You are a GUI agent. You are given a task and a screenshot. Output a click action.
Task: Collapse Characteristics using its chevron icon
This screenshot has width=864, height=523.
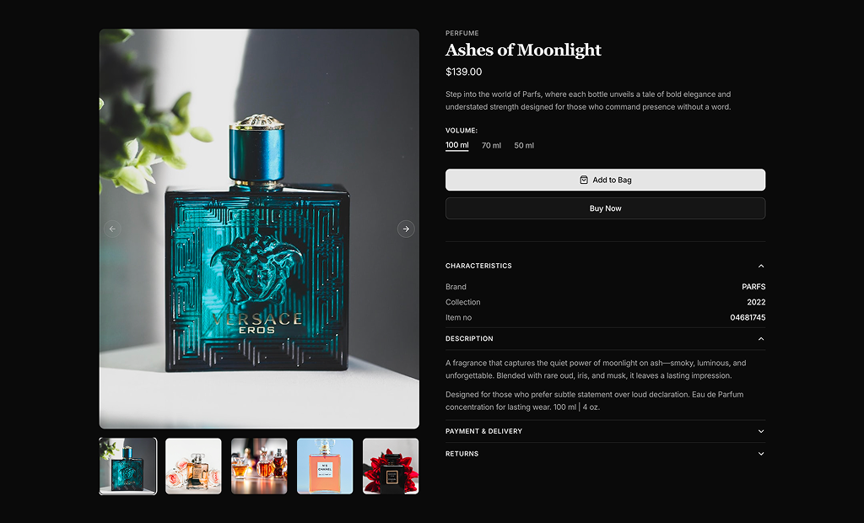pos(761,267)
